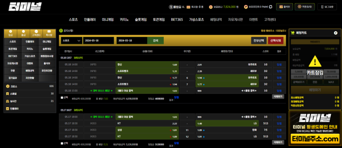Open the 스포츠 item in the top navigation
The height and width of the screenshot is (148, 342).
pyautogui.click(x=73, y=19)
